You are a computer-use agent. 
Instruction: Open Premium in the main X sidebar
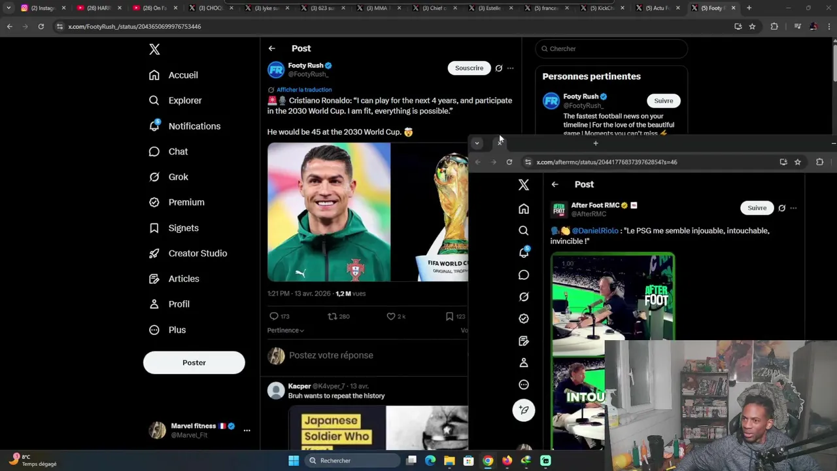(x=177, y=202)
